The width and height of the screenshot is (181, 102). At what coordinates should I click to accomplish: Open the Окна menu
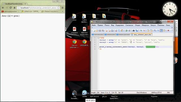click(x=168, y=25)
